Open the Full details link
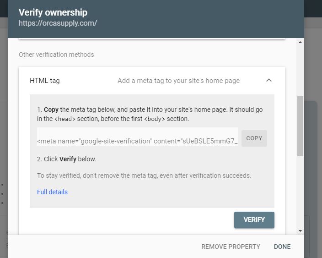 pos(52,192)
